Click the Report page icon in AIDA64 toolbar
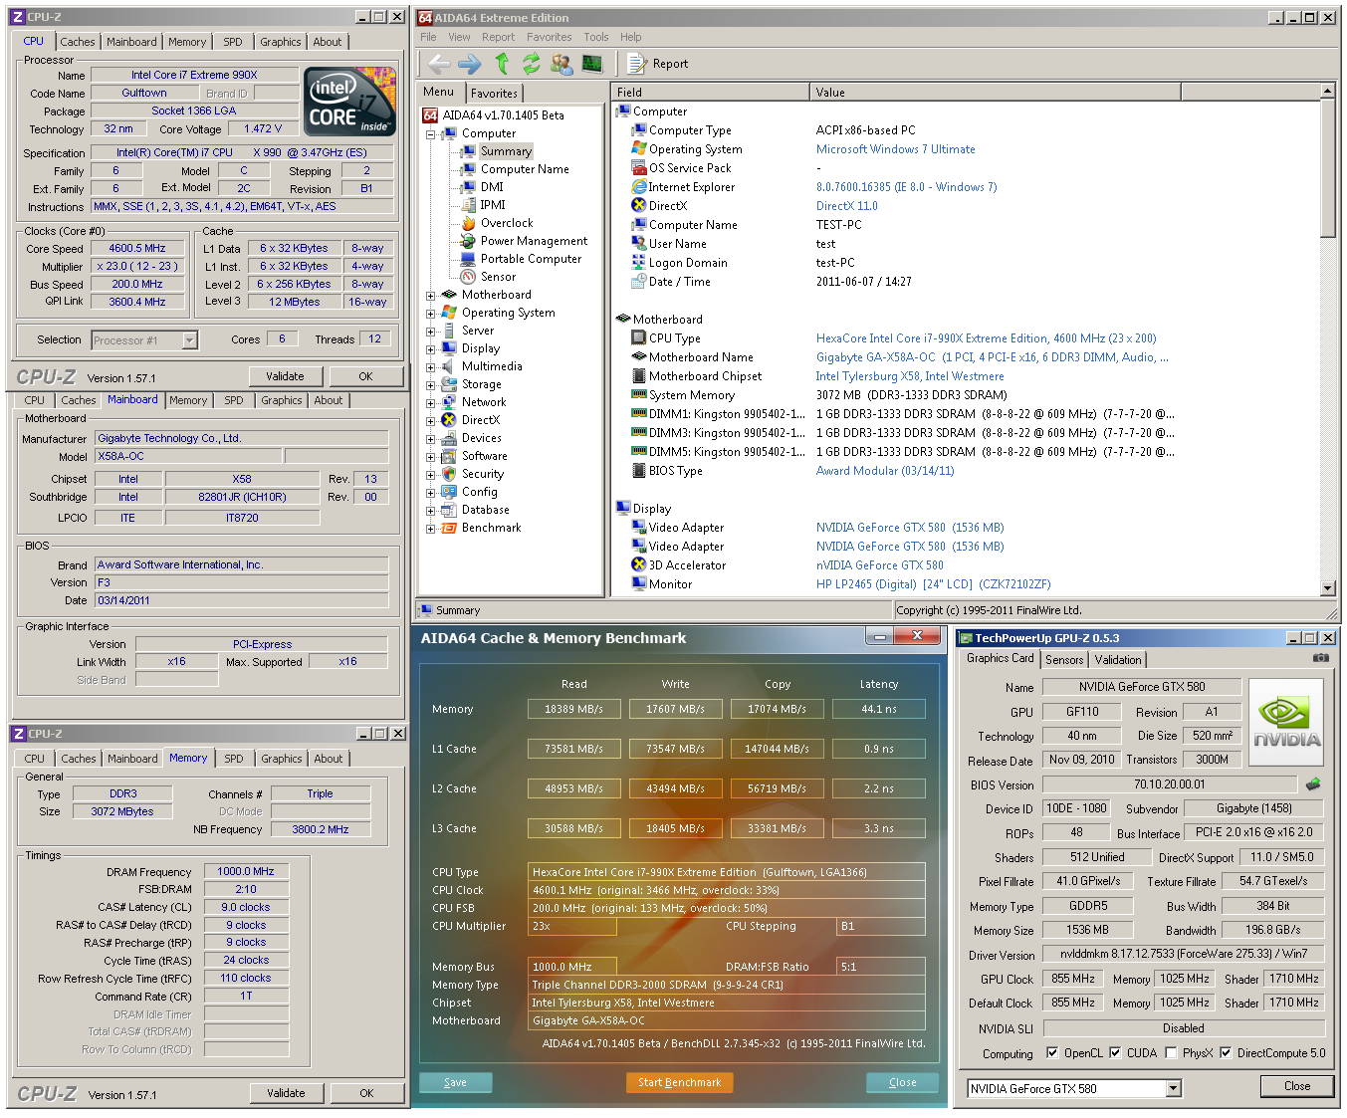Image resolution: width=1347 pixels, height=1118 pixels. [636, 64]
